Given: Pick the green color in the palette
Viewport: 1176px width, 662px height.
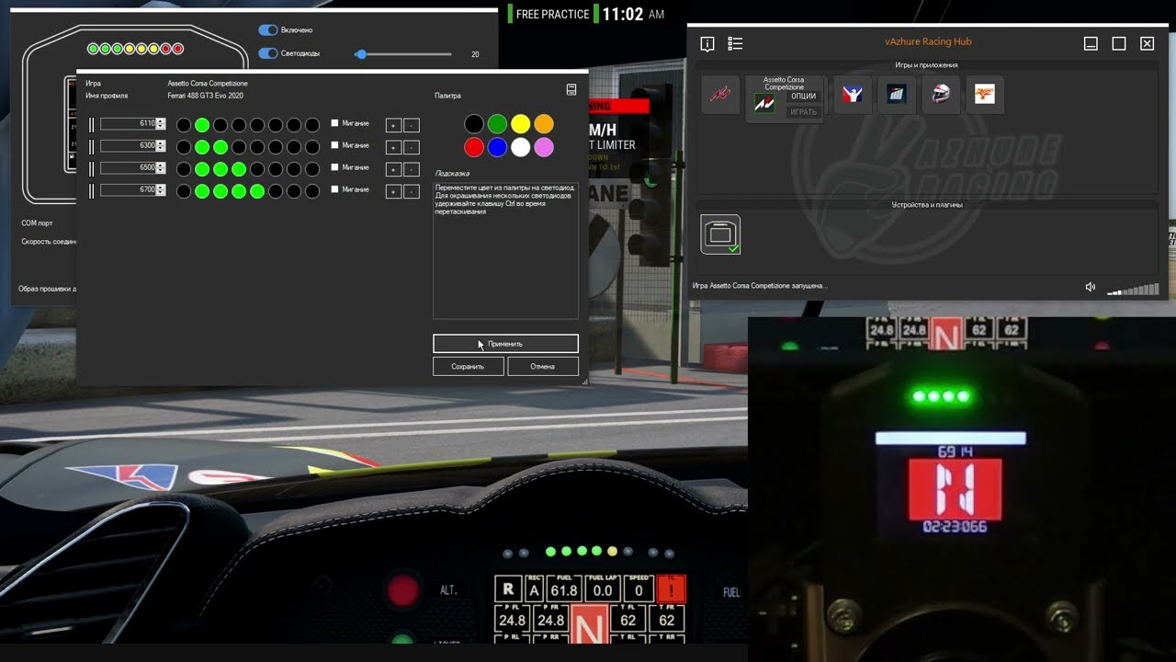Looking at the screenshot, I should [x=497, y=123].
